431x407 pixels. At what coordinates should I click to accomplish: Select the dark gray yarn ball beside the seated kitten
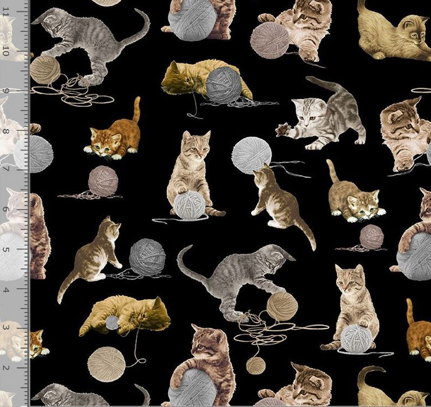147,256
